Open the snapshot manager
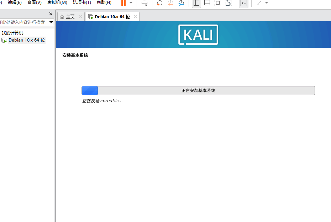 point(181,3)
